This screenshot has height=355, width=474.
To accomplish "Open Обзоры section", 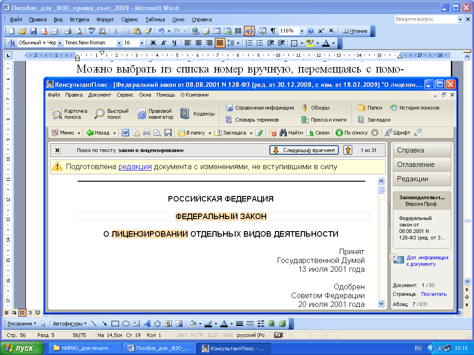I will (315, 108).
